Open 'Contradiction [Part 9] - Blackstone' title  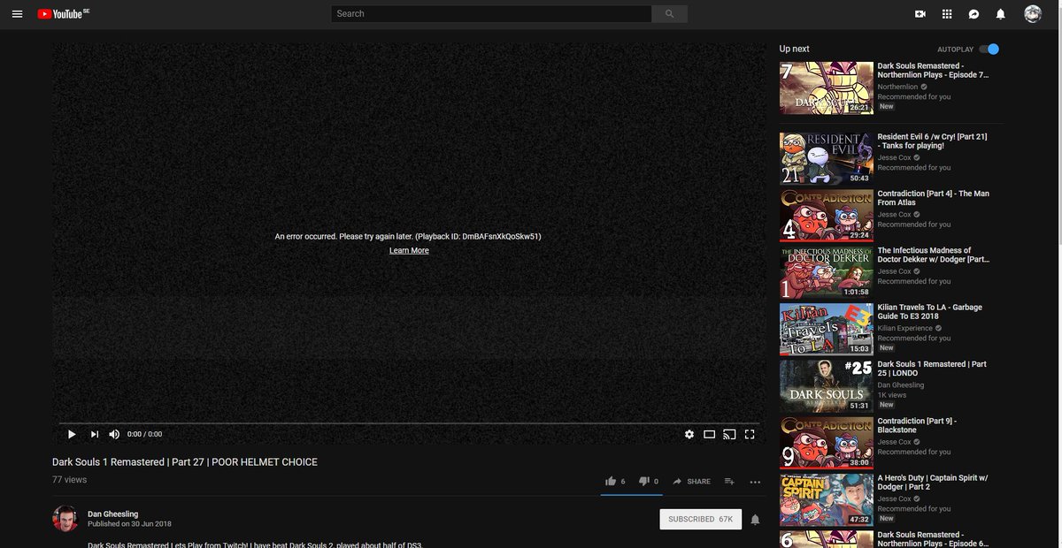917,425
